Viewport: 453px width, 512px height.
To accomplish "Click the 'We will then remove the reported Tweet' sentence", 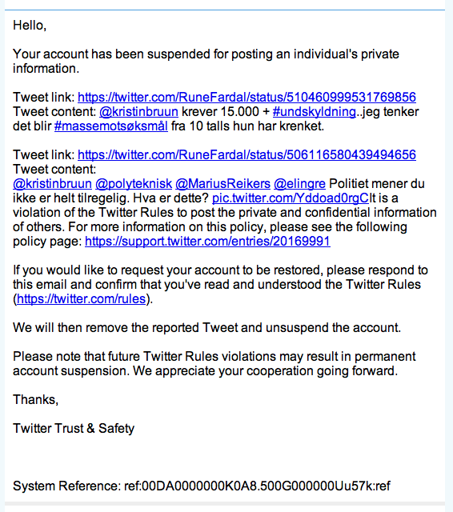I will click(x=206, y=327).
